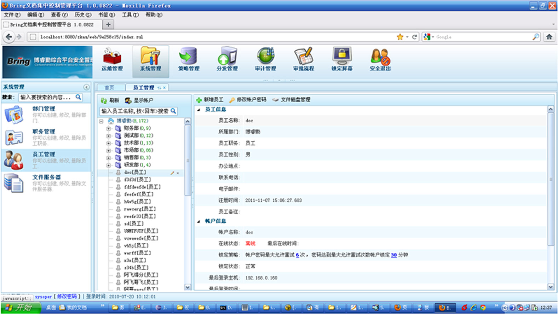Open the 工具 menu
558x314 pixels.
click(x=130, y=15)
